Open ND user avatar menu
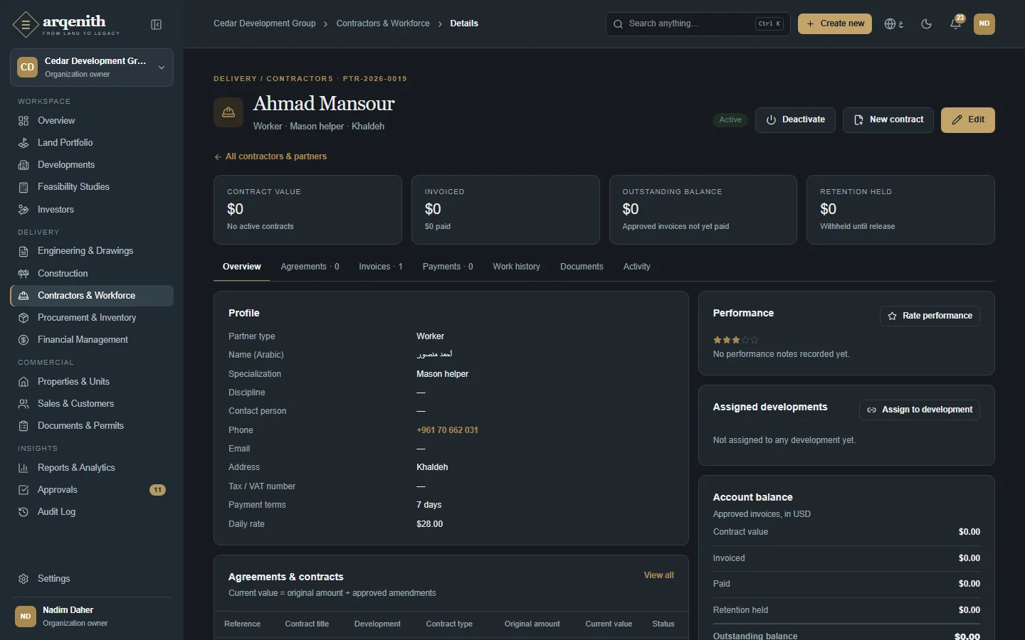Screen dimensions: 1025x640 [984, 23]
